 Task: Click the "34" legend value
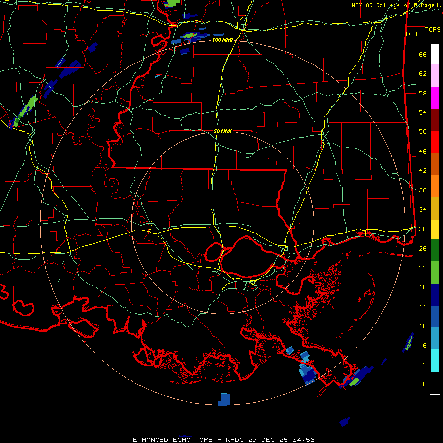423,209
